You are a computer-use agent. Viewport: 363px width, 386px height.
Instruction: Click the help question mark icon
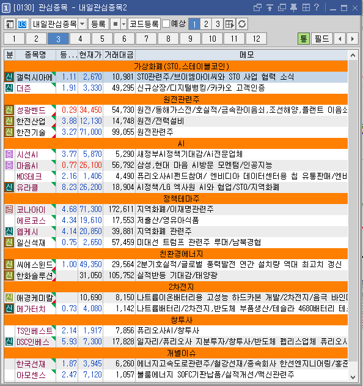(317, 7)
